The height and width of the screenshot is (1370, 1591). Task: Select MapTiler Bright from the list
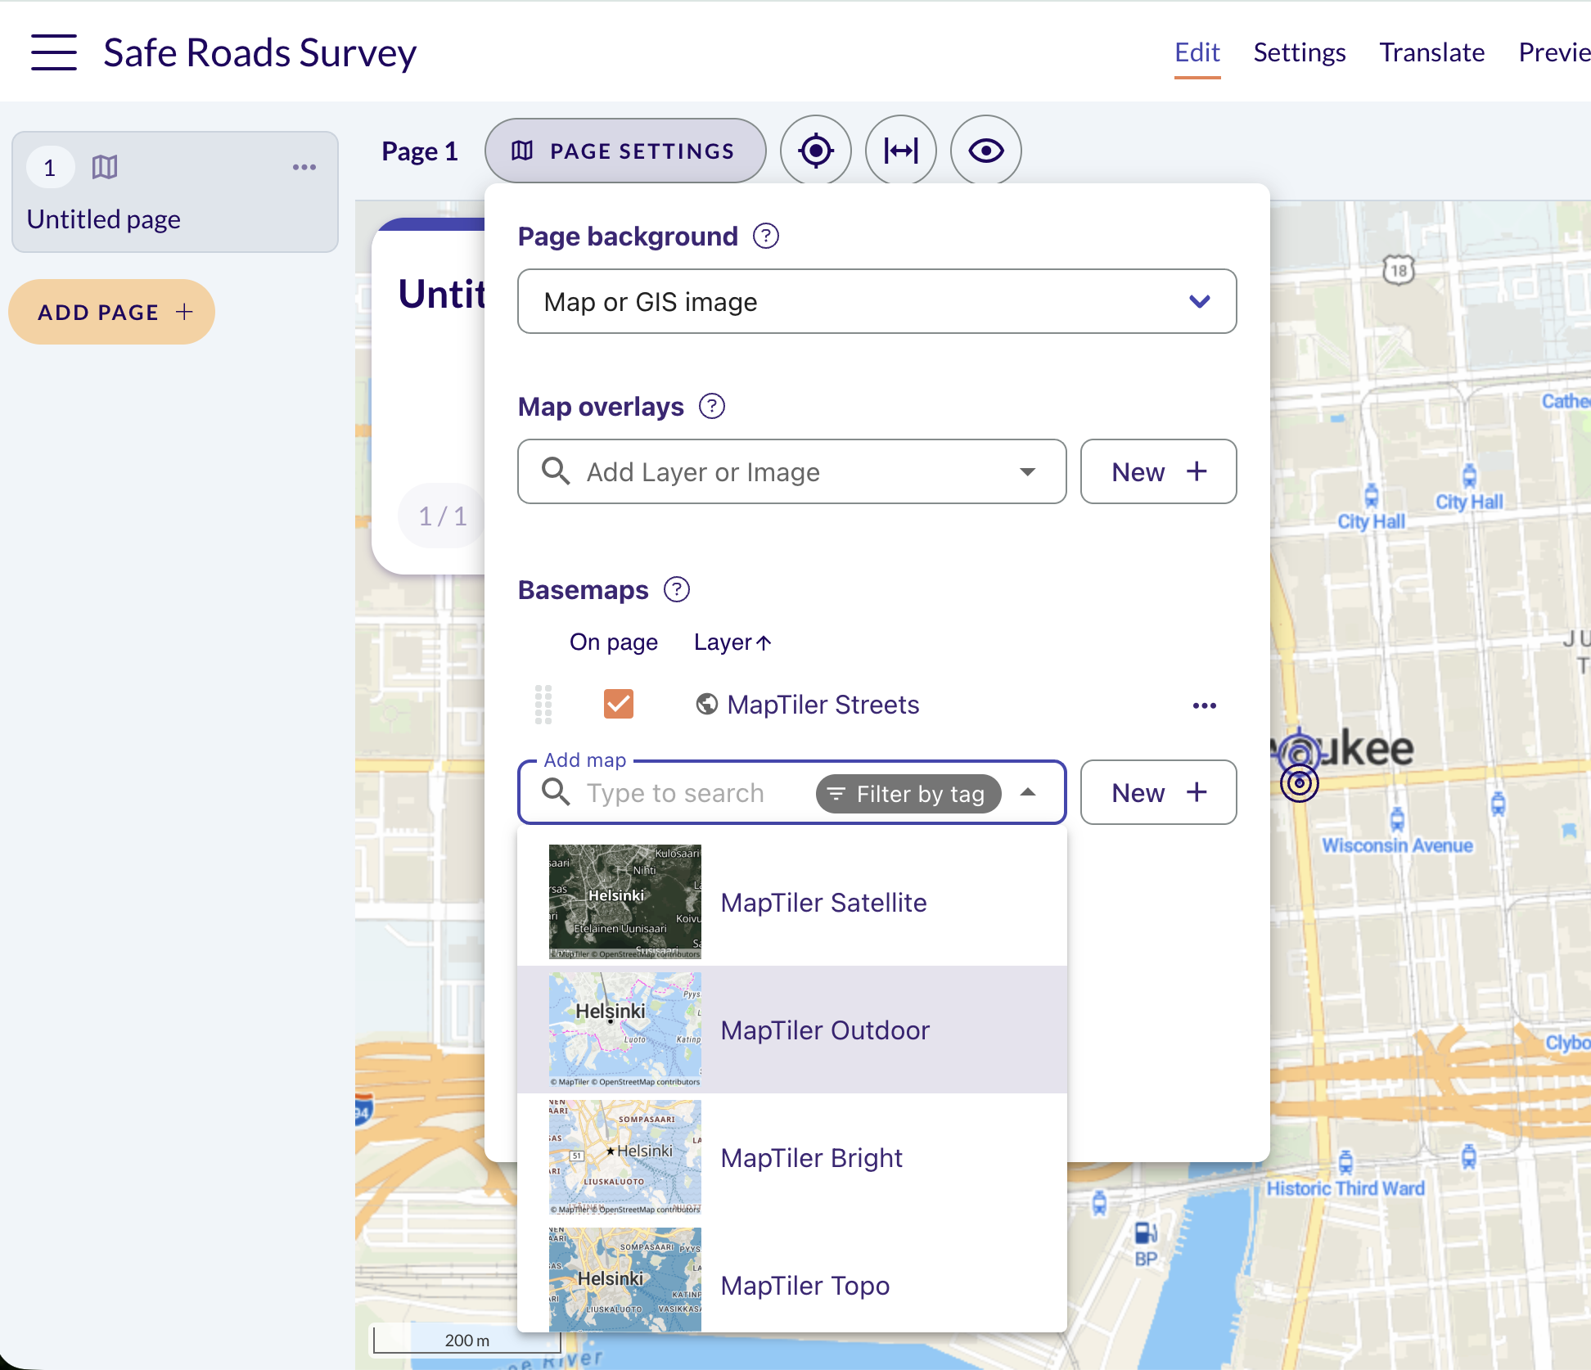(792, 1157)
